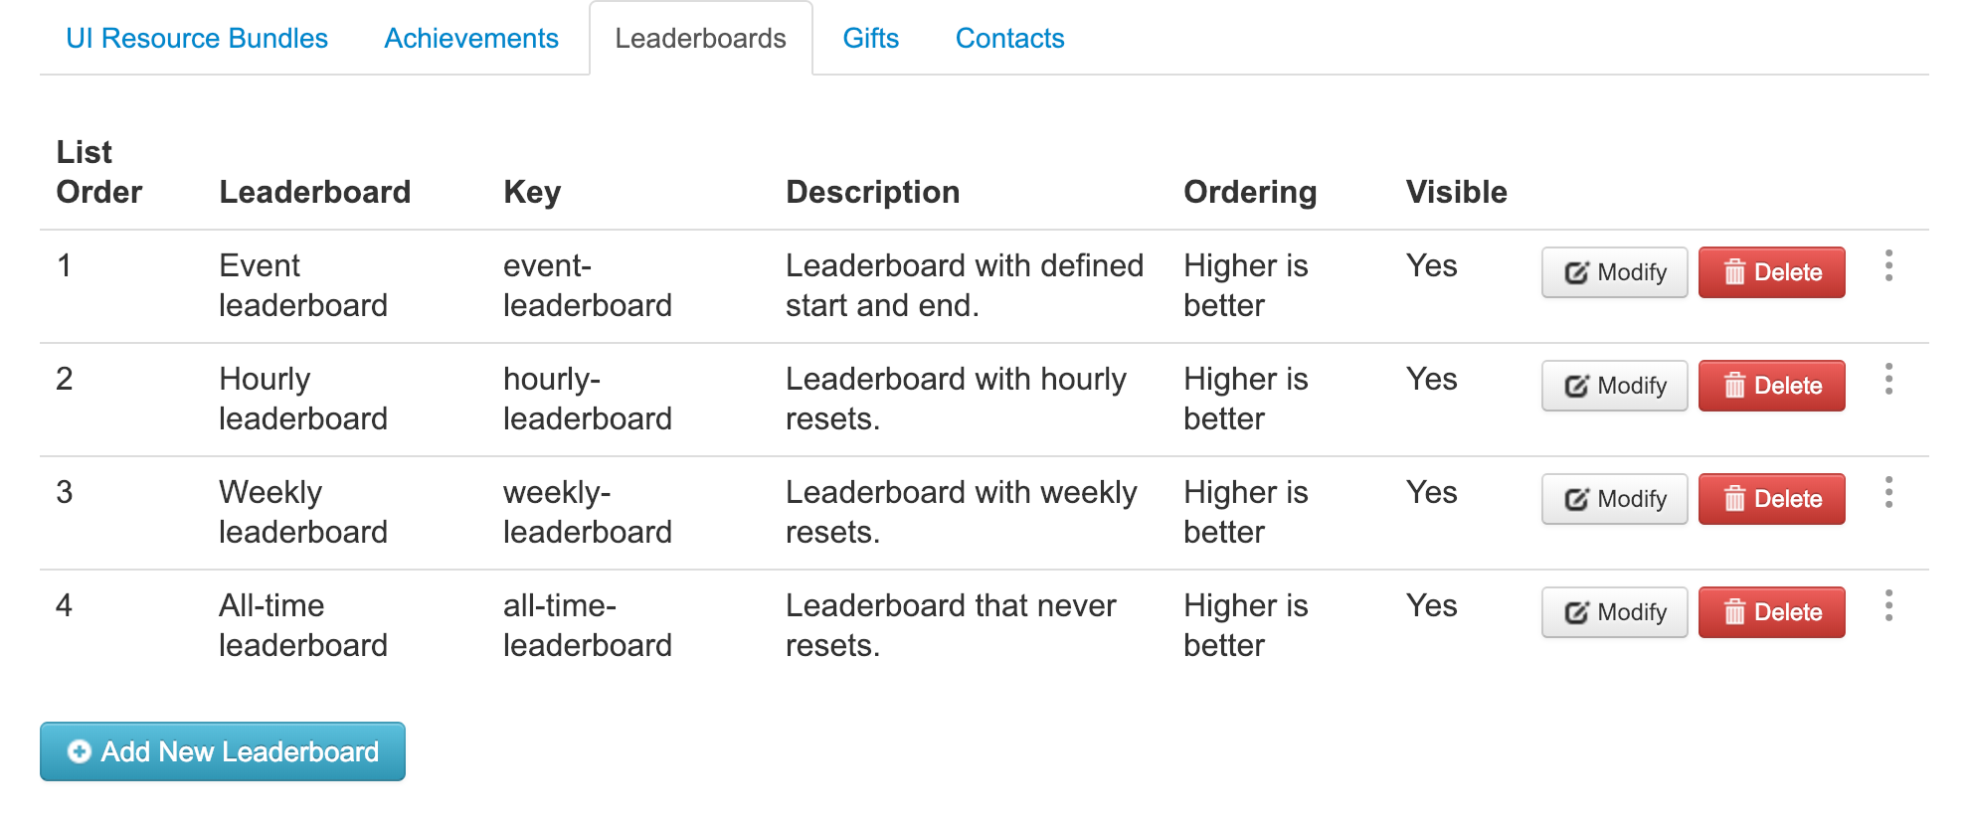Switch to the Contacts tab
Image resolution: width=1971 pixels, height=825 pixels.
pyautogui.click(x=1009, y=39)
